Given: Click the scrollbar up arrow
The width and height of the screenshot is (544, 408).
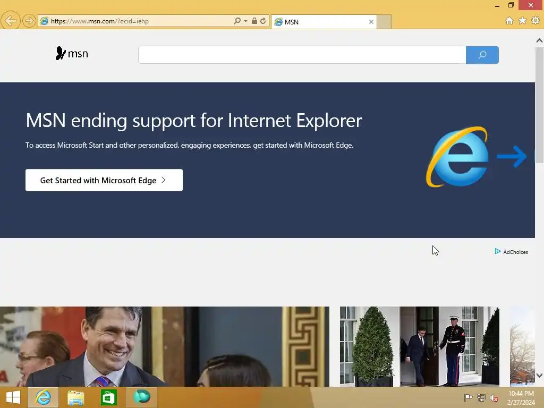Looking at the screenshot, I should [539, 41].
